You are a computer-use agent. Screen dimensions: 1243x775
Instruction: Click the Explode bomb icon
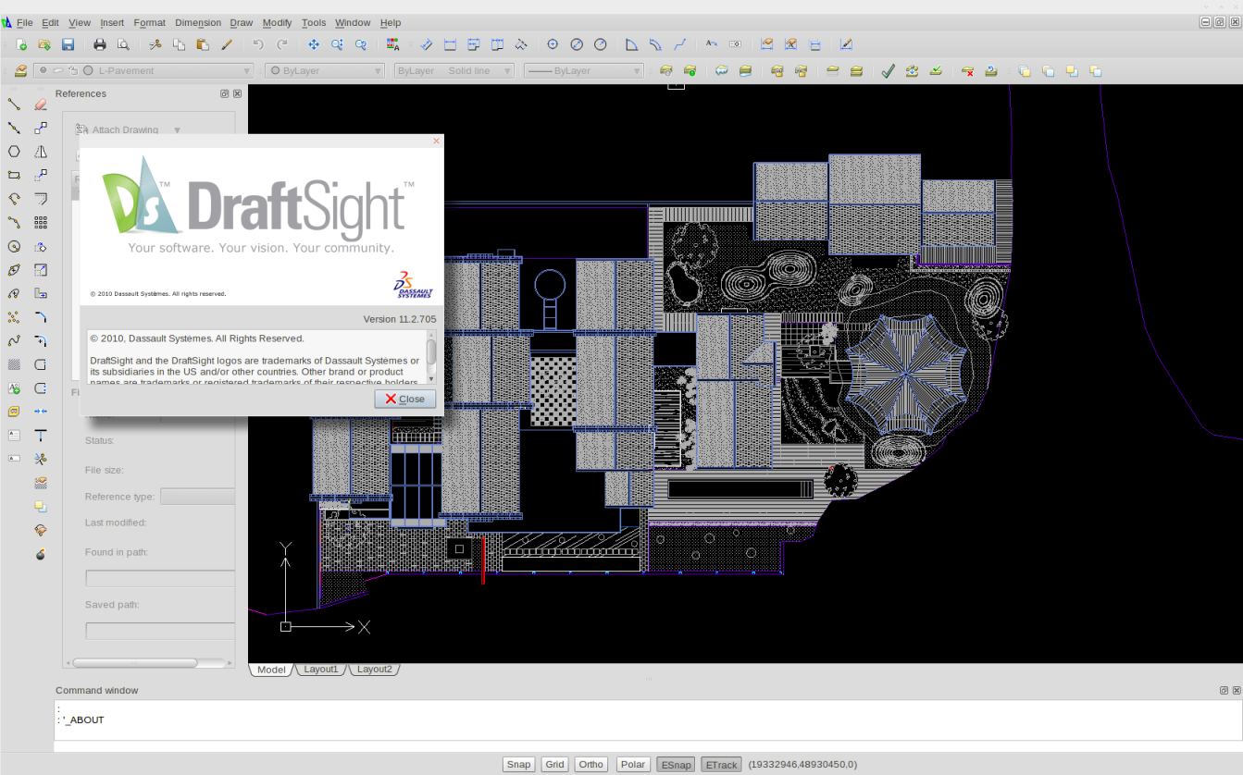point(41,554)
